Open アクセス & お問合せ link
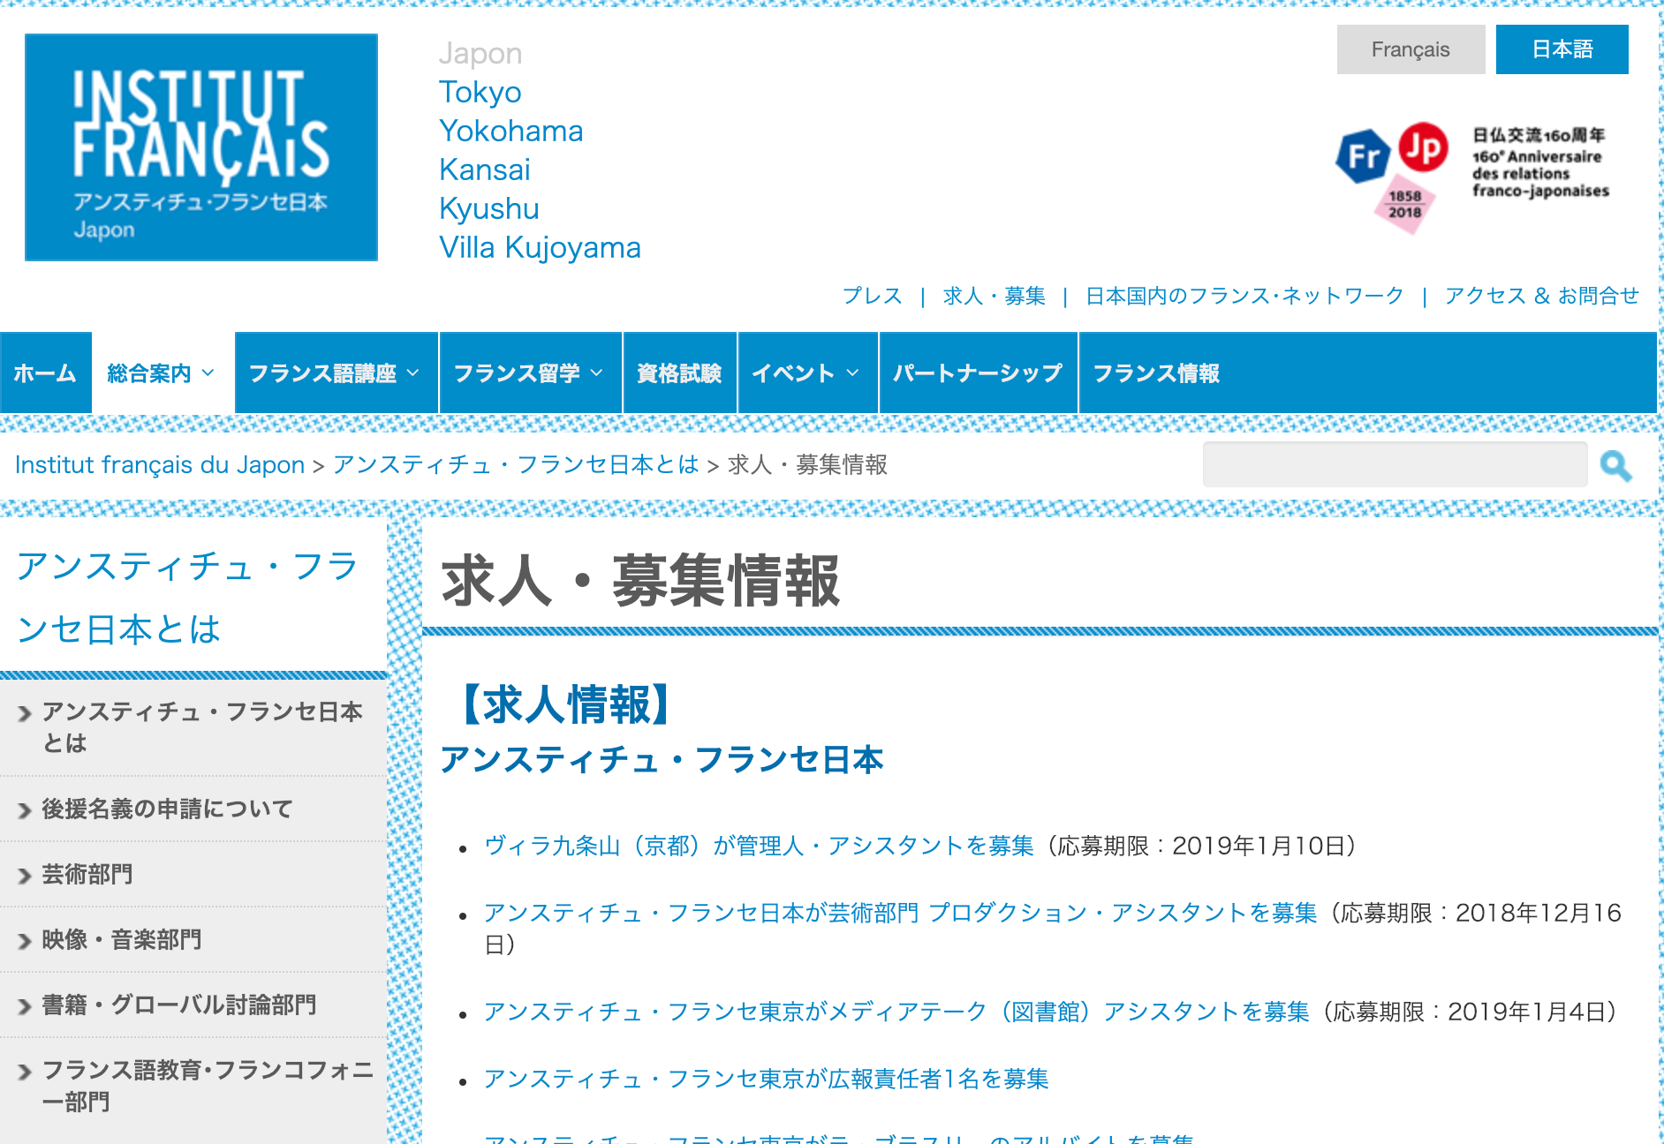1664x1144 pixels. click(1541, 296)
